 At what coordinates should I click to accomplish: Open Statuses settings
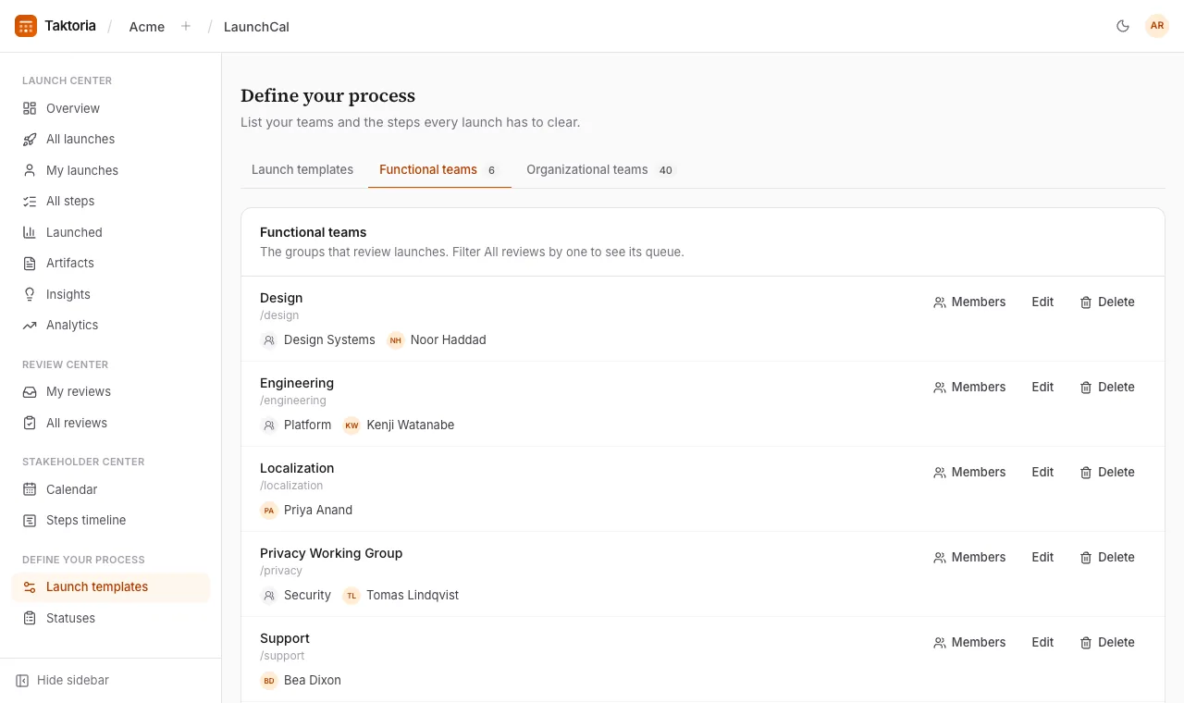[111, 618]
